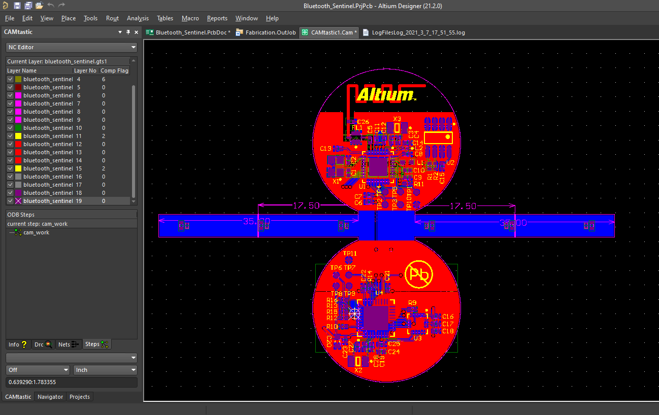Screen dimensions: 659x415
Task: Click the PcbDoc file icon on Bluetooth_Sentinel tab
Action: (x=150, y=32)
